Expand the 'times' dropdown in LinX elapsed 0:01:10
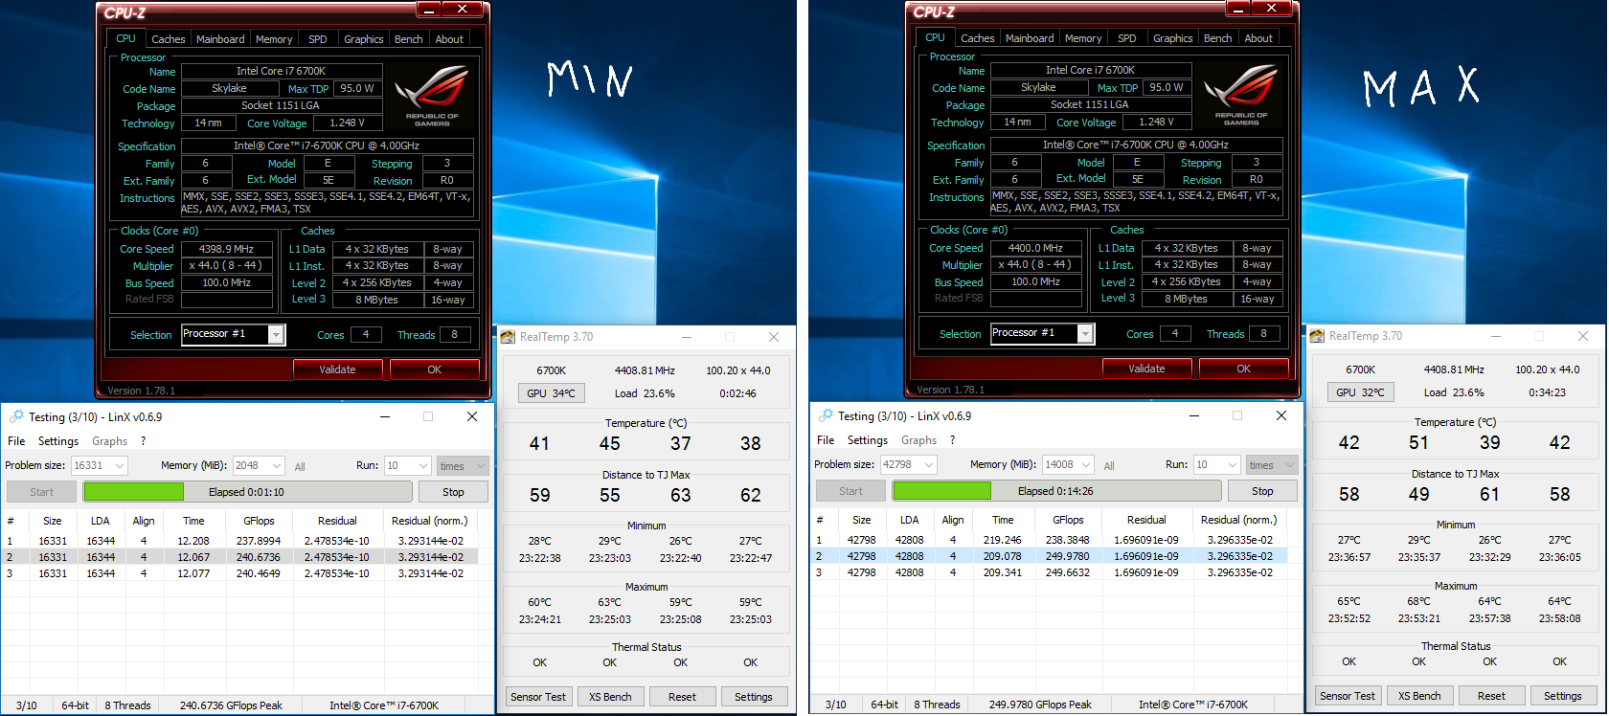This screenshot has height=716, width=1609. pos(463,466)
